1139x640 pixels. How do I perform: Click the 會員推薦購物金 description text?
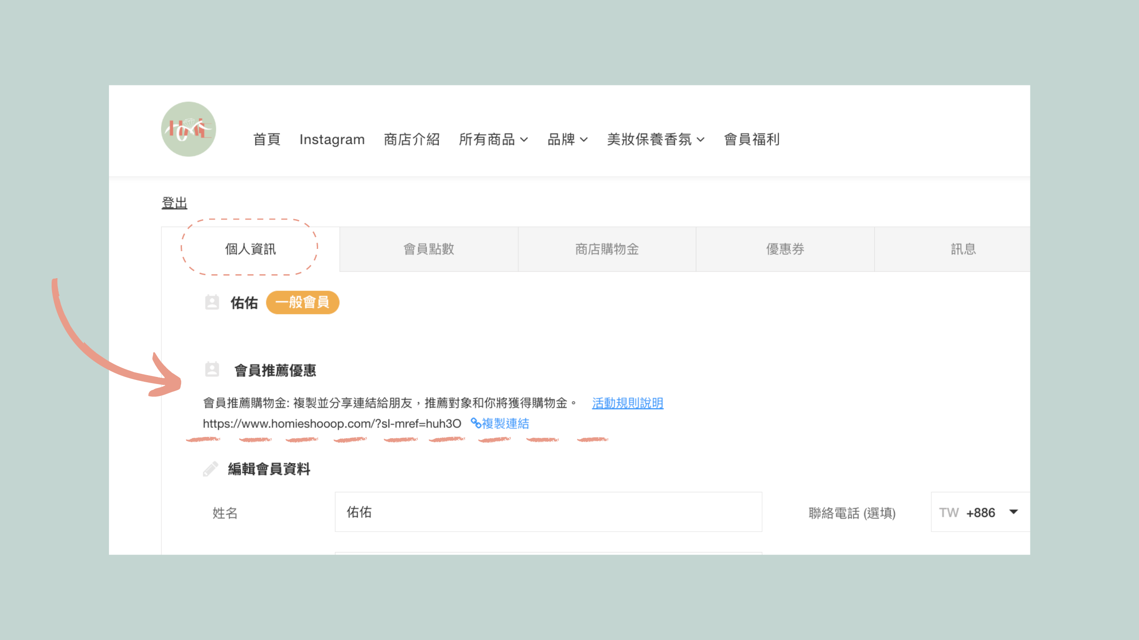[x=390, y=403]
